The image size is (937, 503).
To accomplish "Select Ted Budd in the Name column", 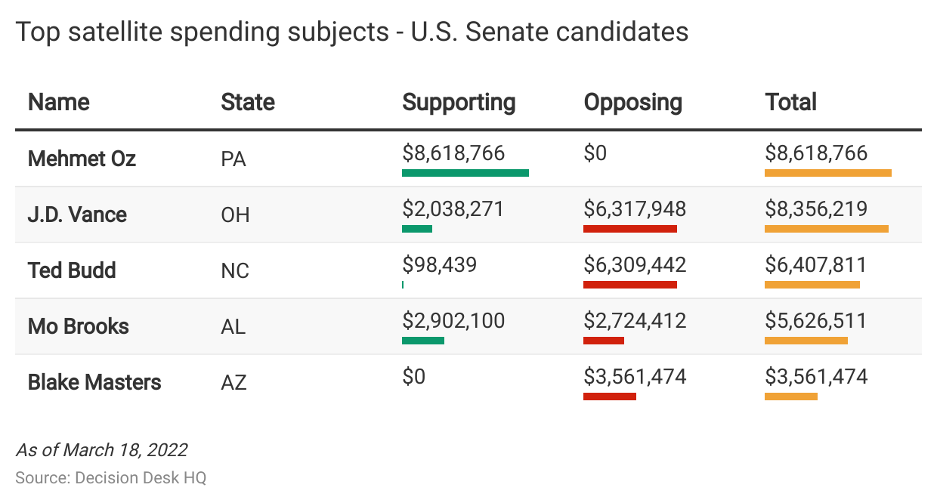I will 72,270.
